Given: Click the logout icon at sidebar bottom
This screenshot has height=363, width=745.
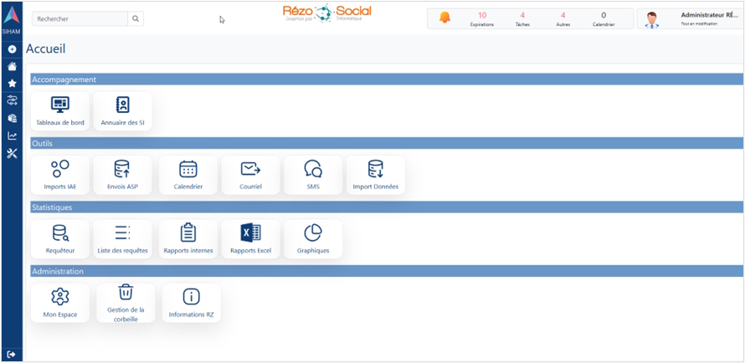Looking at the screenshot, I should tap(12, 355).
